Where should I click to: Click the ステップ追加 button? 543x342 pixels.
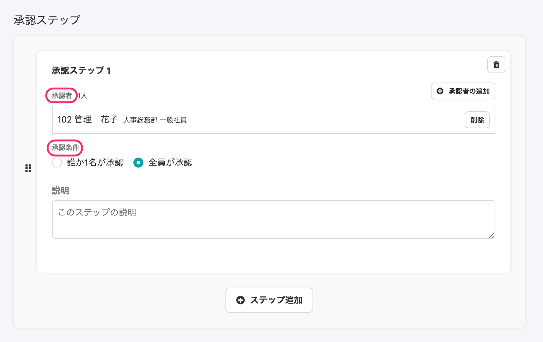click(269, 300)
